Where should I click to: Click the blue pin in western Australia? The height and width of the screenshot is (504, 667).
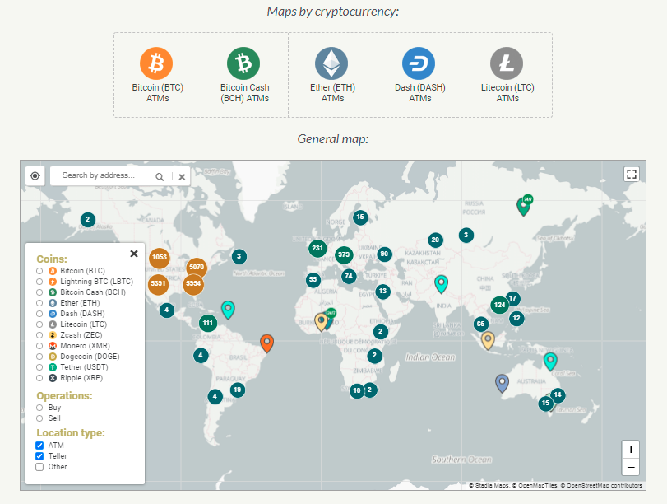[502, 382]
